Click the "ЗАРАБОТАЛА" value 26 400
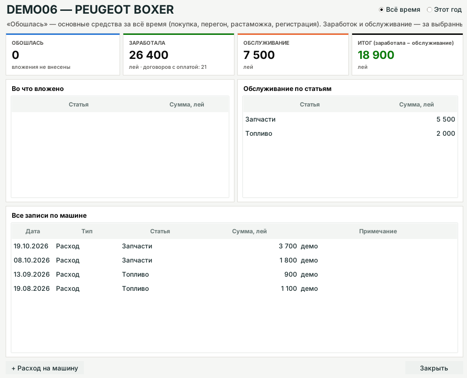 (x=149, y=55)
